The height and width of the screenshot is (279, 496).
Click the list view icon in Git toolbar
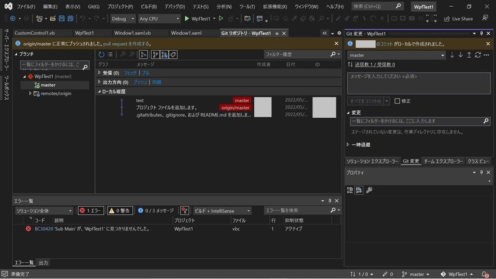click(x=110, y=55)
